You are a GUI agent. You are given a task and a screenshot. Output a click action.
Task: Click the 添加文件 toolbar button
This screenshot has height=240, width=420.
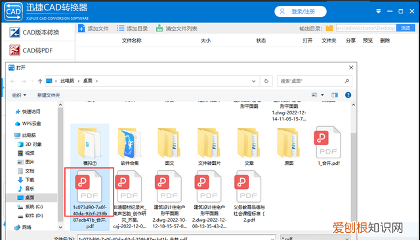(x=93, y=28)
